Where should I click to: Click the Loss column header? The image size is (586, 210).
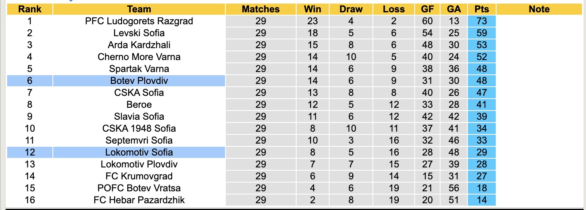[394, 9]
